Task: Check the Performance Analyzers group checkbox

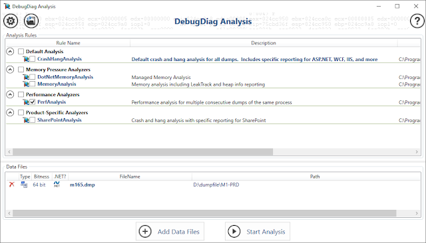Action: (x=21, y=94)
